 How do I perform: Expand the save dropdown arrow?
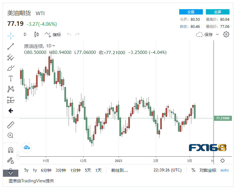[x=217, y=35]
